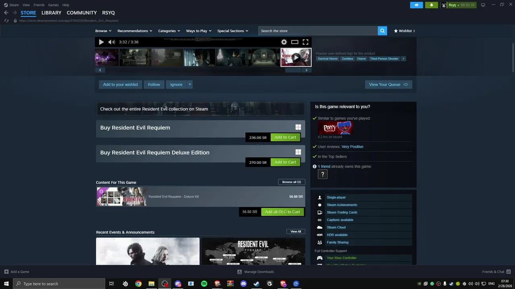The height and width of the screenshot is (289, 515).
Task: Click the Poppy Playtime game image
Action: [335, 128]
